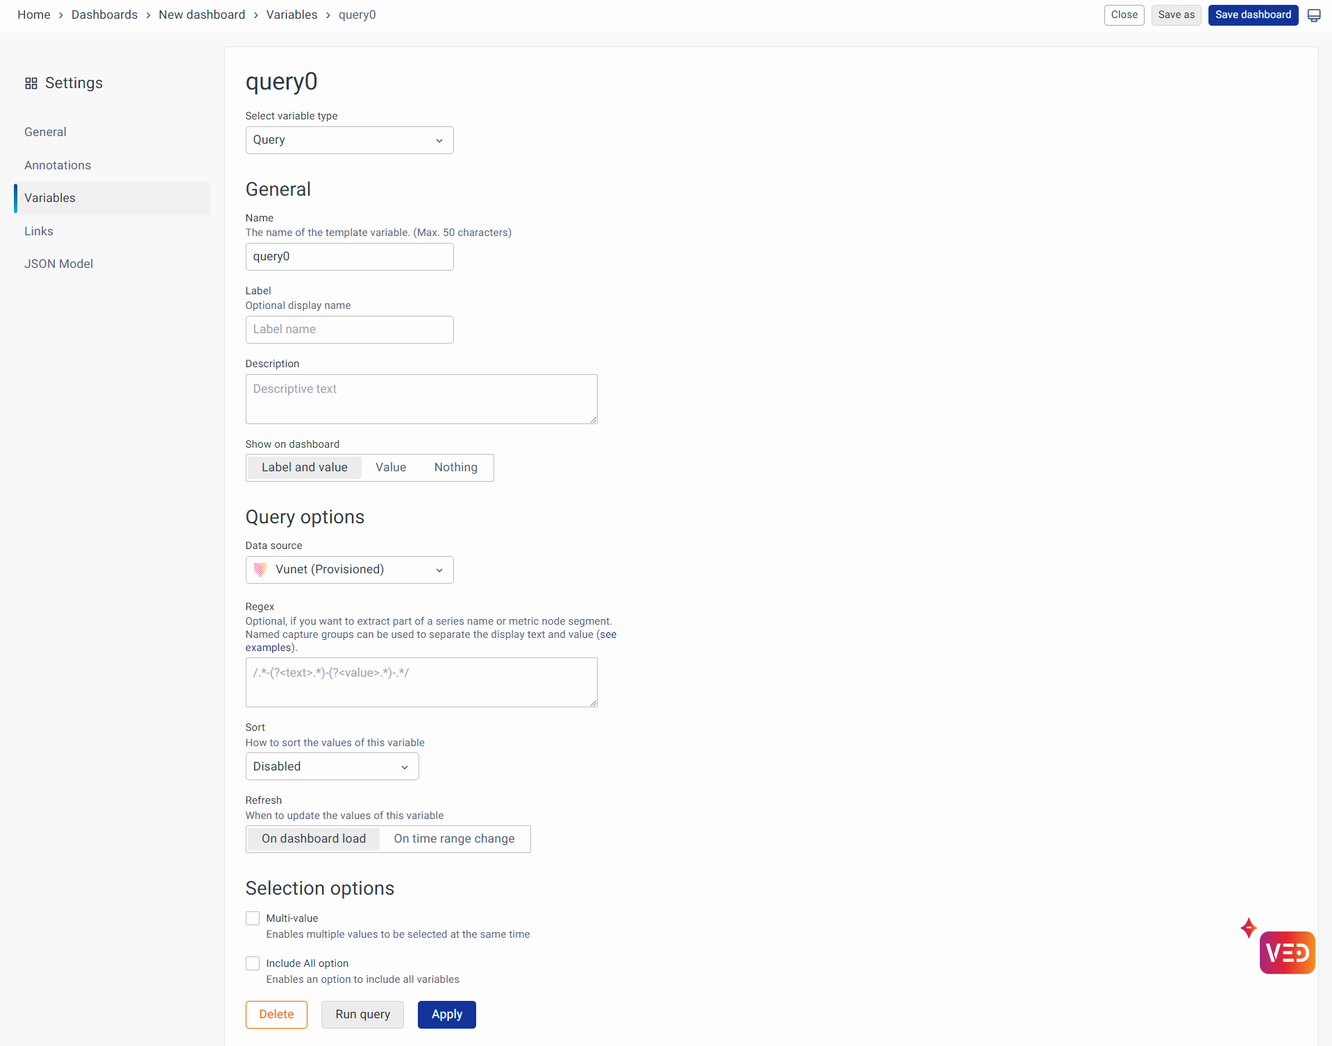
Task: Open the VED assistant floating icon
Action: tap(1286, 952)
